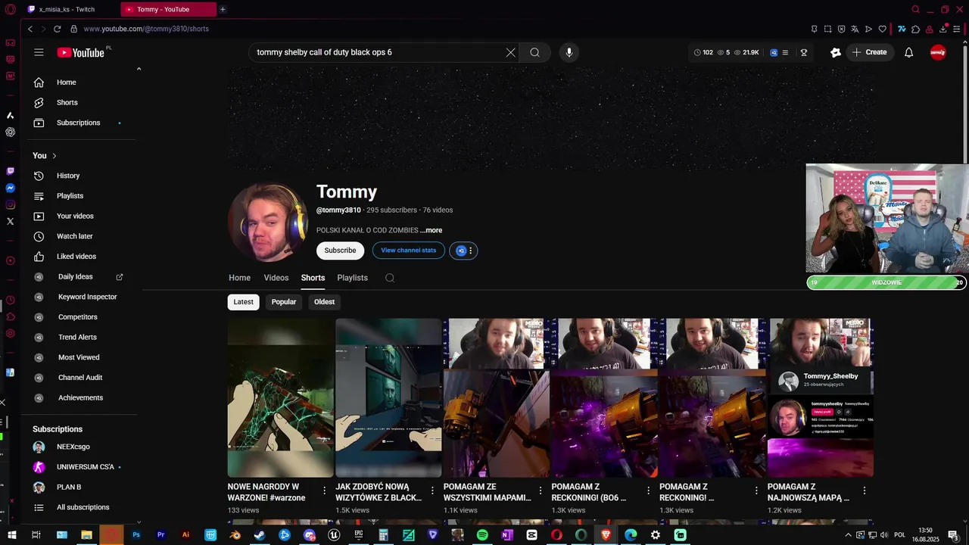The height and width of the screenshot is (545, 969).
Task: Click the vidIQ trophy icon in header
Action: (804, 52)
